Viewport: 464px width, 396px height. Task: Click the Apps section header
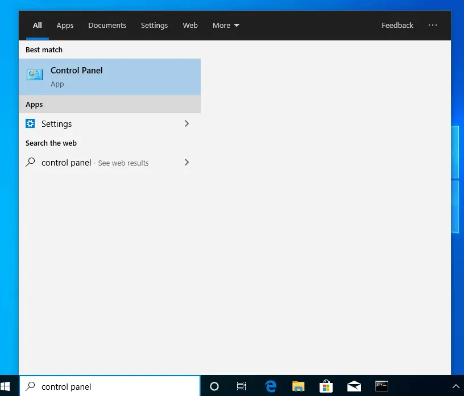(110, 104)
